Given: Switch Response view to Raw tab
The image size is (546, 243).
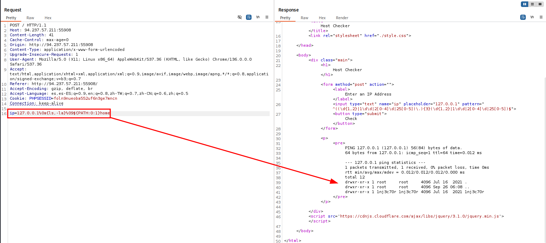Looking at the screenshot, I should 305,18.
